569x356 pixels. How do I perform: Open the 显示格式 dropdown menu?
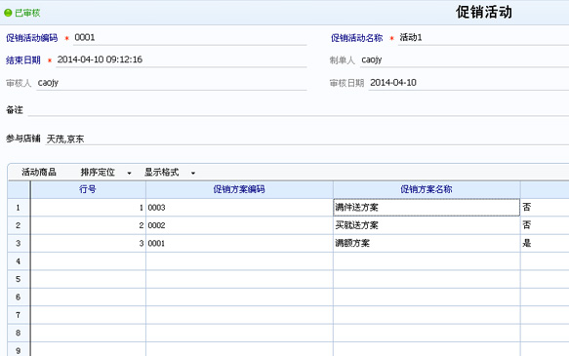coord(170,173)
